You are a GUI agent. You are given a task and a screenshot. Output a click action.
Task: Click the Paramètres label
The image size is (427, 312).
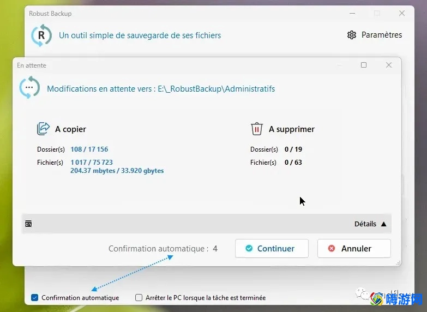tap(382, 35)
